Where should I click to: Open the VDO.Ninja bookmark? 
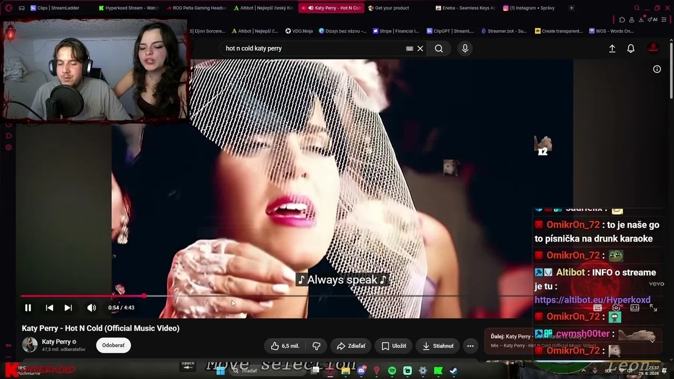[299, 31]
